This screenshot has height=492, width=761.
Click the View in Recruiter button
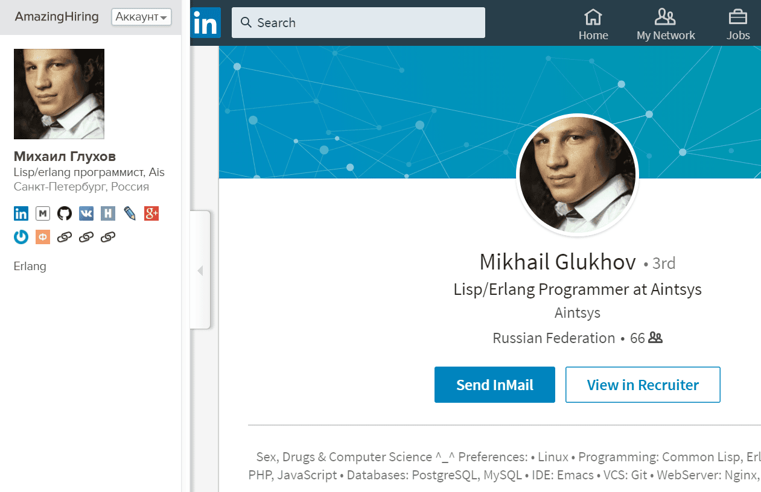[x=643, y=385]
